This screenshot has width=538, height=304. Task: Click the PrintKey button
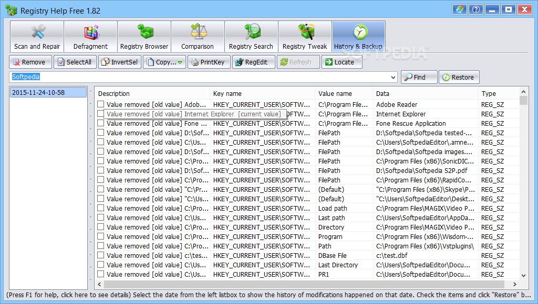[209, 62]
